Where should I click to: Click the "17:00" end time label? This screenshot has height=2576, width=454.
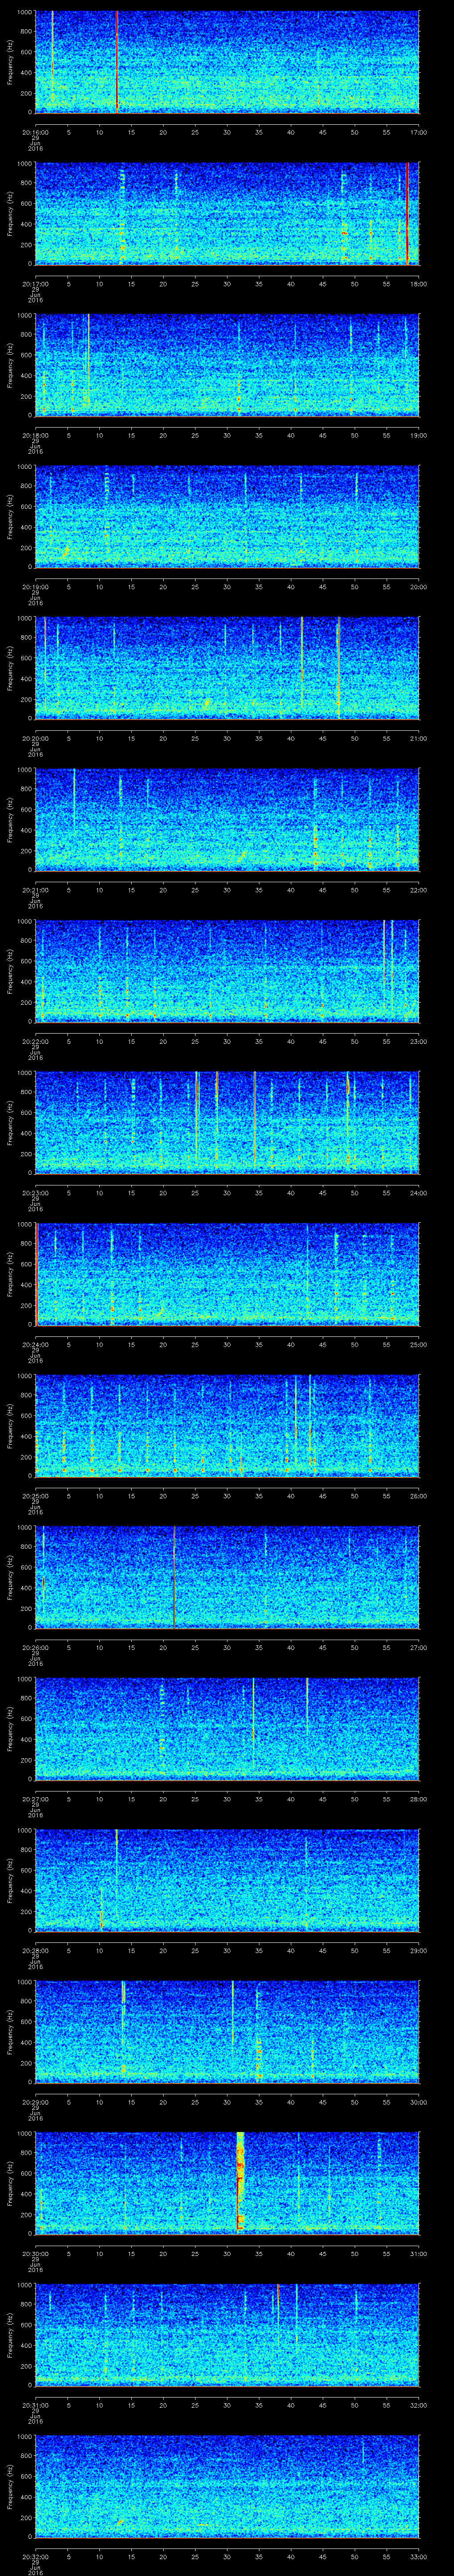tap(418, 132)
